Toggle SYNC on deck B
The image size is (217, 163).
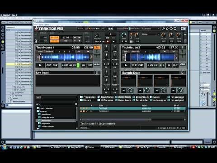pos(126,52)
